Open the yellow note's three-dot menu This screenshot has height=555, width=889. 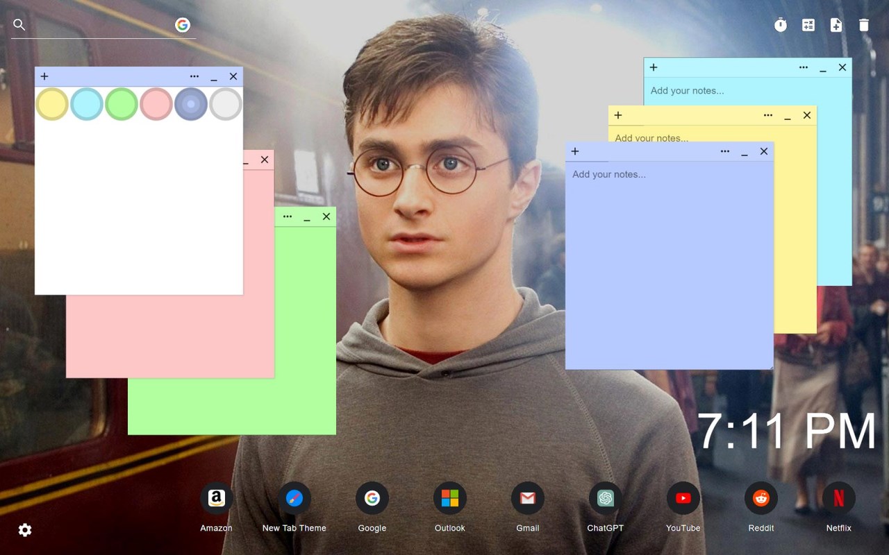pyautogui.click(x=768, y=115)
